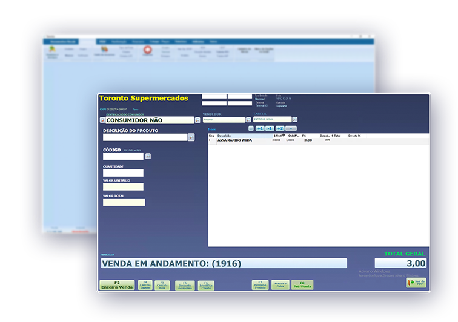Viewport: 458px width, 322px height.
Task: Click the -1 item quantity button
Action: coord(270,128)
